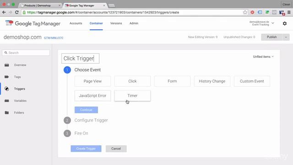Image resolution: width=293 pixels, height=165 pixels.
Task: Select the Click event type
Action: (x=132, y=81)
